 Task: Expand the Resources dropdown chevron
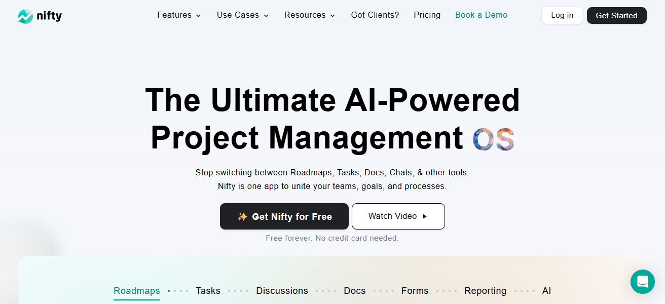(x=332, y=16)
